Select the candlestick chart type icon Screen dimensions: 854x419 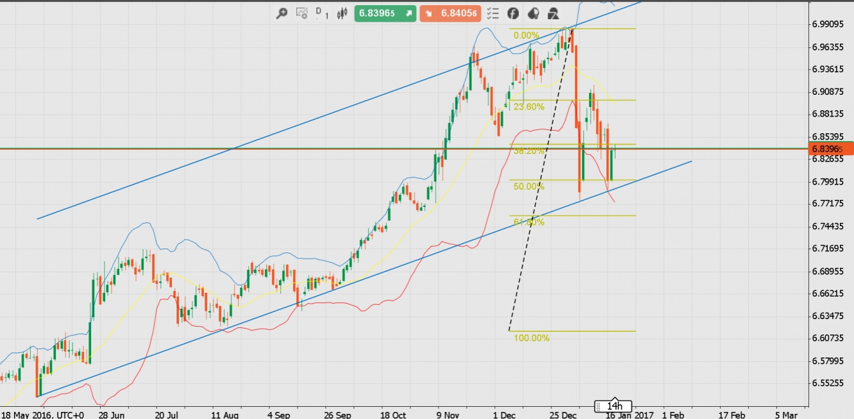pos(341,13)
